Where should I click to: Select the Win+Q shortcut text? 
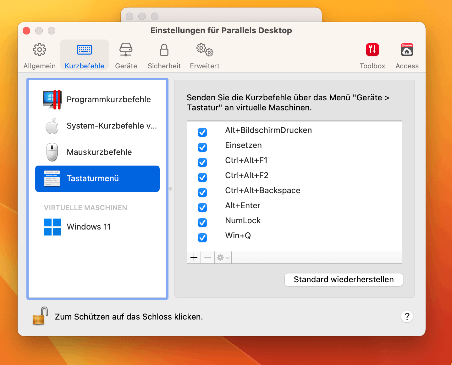tap(238, 236)
